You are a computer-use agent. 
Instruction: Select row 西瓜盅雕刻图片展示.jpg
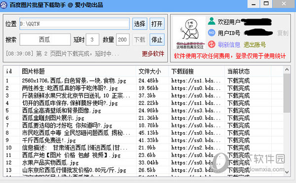144,118
